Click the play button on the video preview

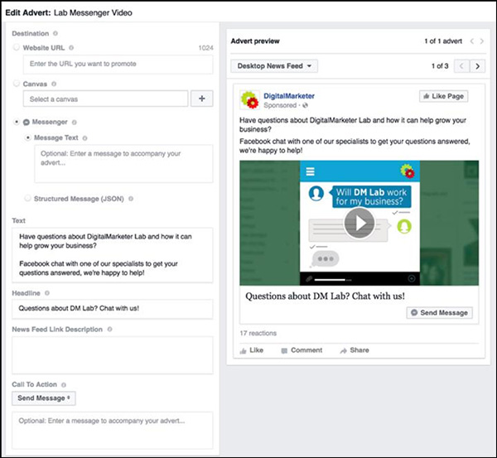(359, 223)
